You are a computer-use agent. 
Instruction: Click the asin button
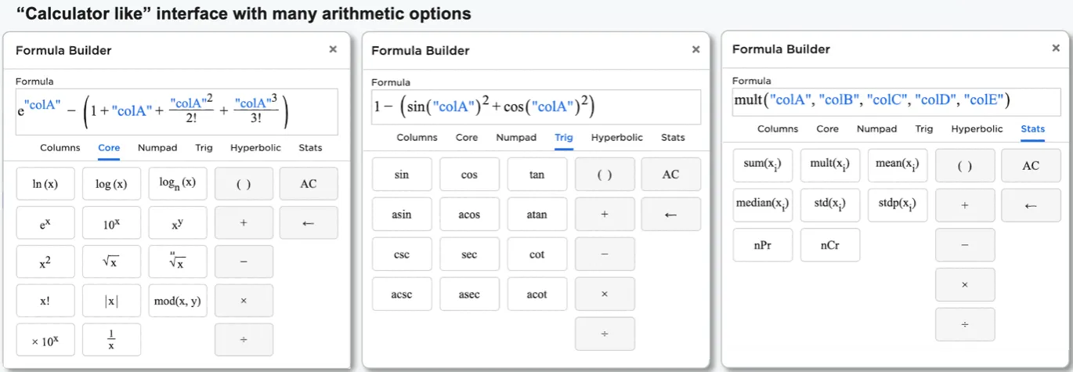click(x=402, y=215)
